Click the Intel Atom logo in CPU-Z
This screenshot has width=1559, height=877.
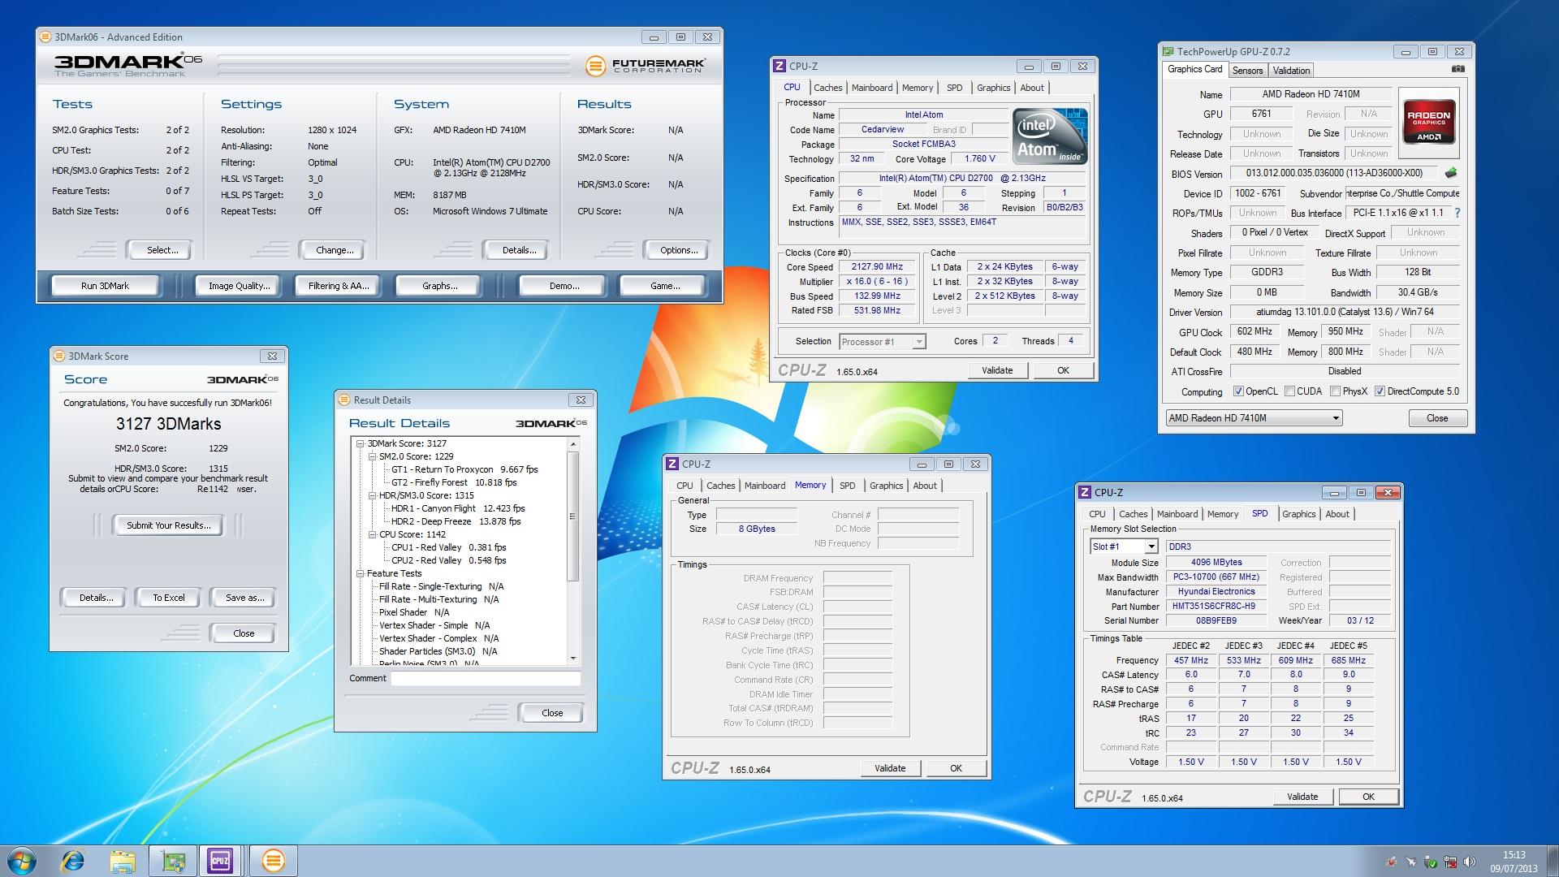click(1050, 136)
